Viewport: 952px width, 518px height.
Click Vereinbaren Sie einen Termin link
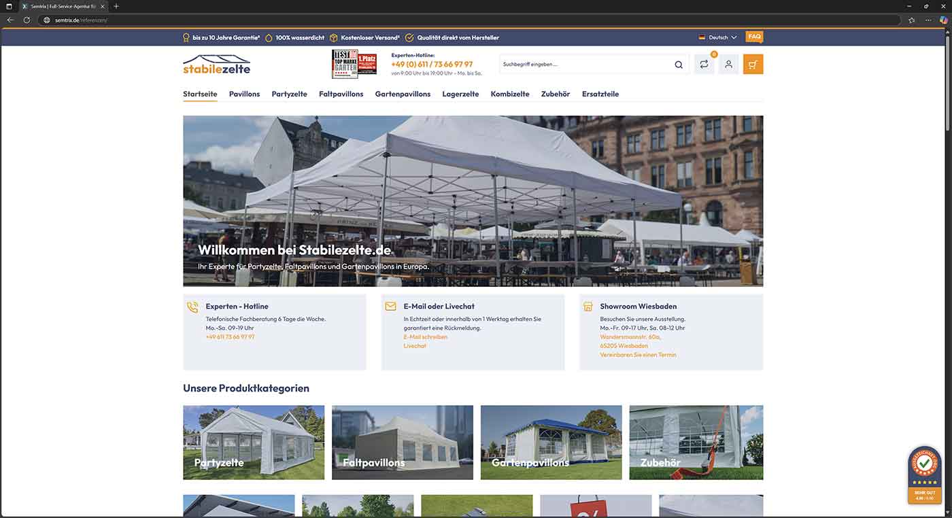tap(638, 355)
